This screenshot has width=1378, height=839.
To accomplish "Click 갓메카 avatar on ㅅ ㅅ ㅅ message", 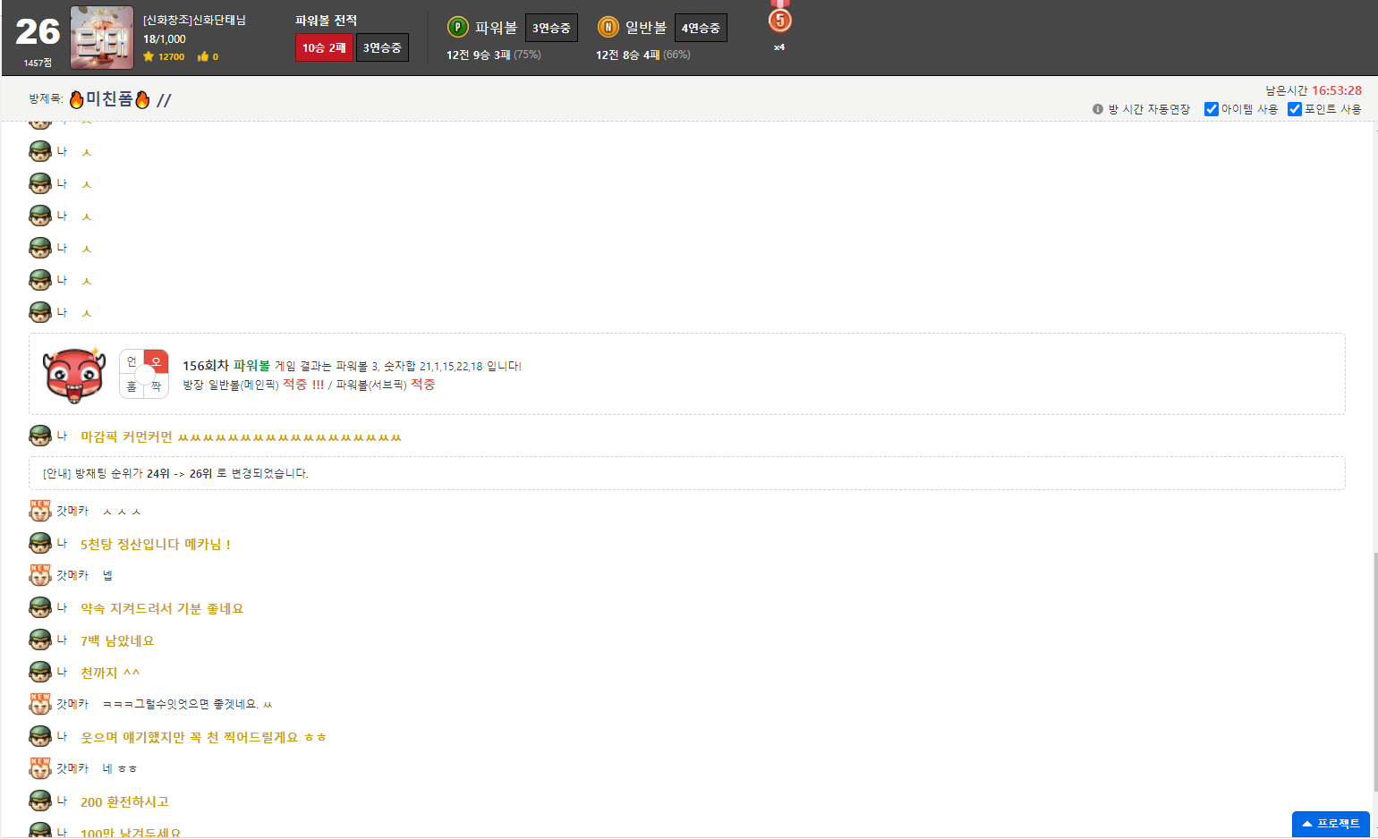I will (40, 511).
